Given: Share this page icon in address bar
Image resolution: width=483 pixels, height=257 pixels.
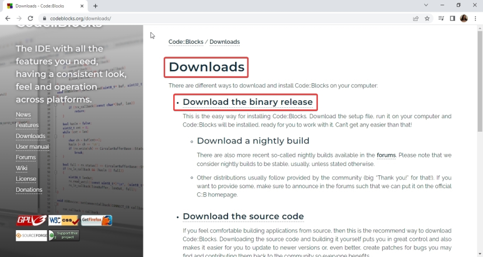Looking at the screenshot, I should [x=415, y=19].
